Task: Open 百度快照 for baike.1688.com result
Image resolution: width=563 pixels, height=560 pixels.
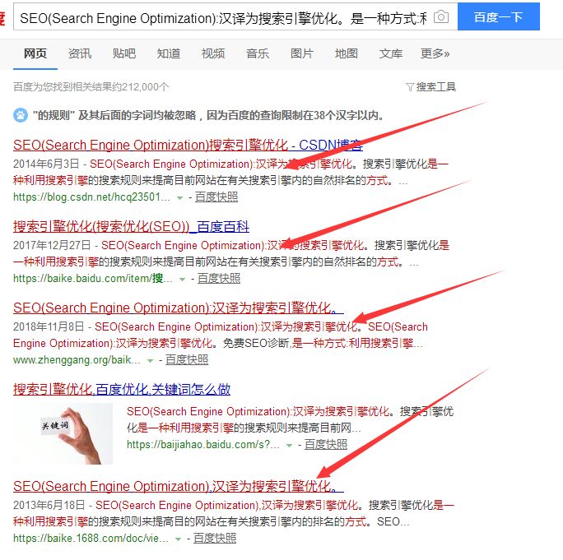Action: coord(215,538)
